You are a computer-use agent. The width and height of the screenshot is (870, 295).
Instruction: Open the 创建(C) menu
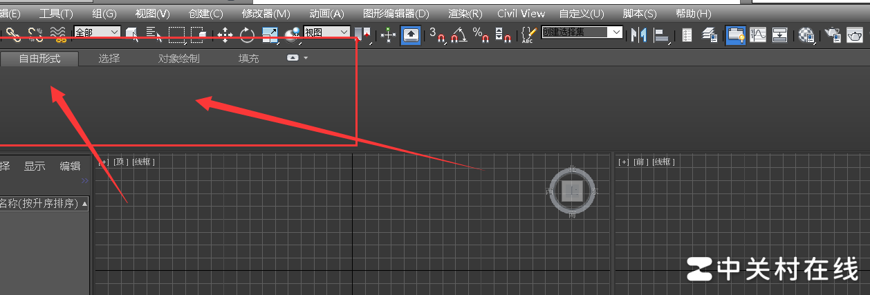pyautogui.click(x=206, y=13)
